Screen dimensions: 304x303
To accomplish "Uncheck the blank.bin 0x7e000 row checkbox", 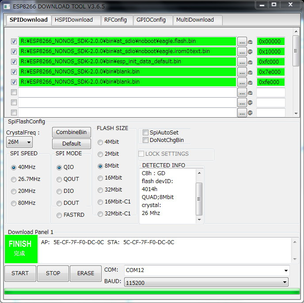I will (14, 72).
